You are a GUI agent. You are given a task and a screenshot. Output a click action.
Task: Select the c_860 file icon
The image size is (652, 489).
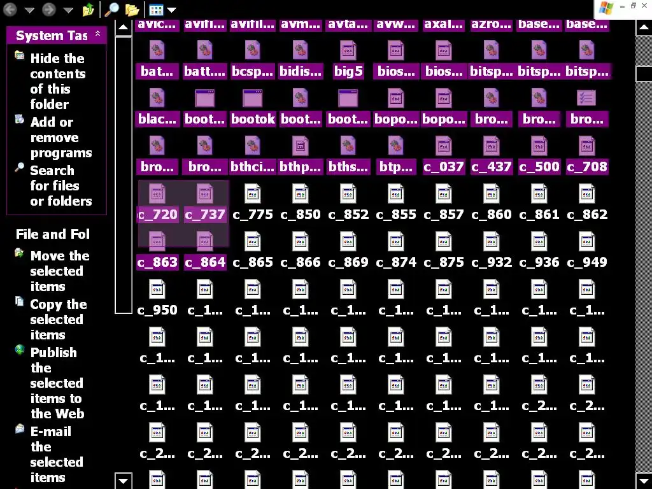[492, 194]
